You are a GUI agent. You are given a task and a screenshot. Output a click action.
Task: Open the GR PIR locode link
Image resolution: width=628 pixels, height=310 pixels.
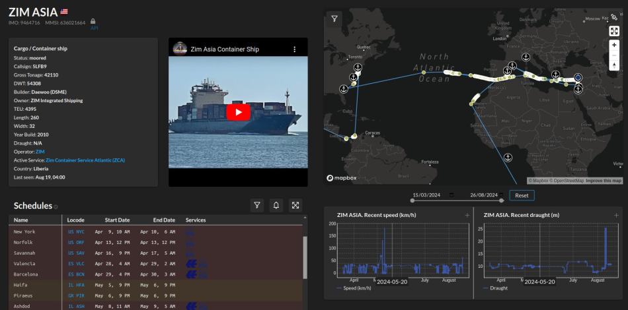76,295
